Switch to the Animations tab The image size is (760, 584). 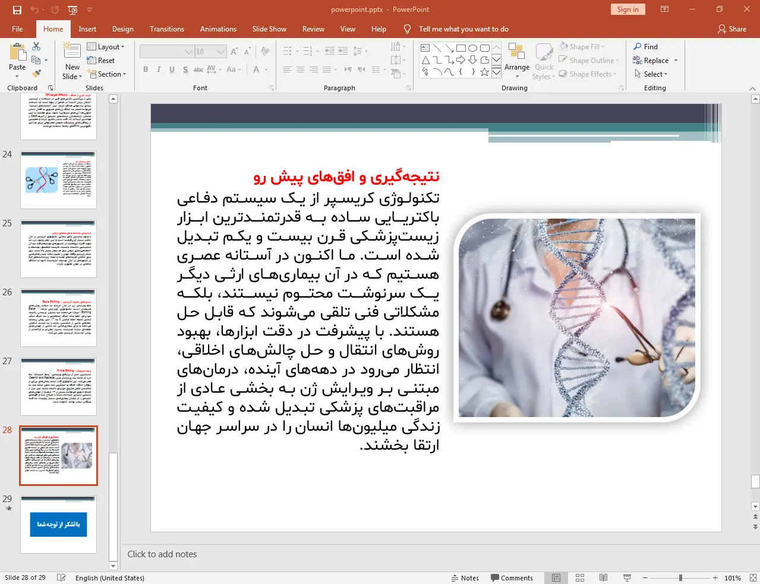click(x=218, y=29)
